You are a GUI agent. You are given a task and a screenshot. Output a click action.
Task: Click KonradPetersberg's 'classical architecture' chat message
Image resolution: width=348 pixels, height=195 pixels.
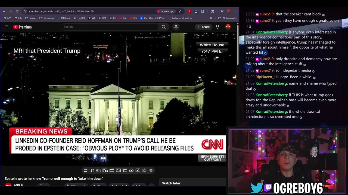pos(283,114)
